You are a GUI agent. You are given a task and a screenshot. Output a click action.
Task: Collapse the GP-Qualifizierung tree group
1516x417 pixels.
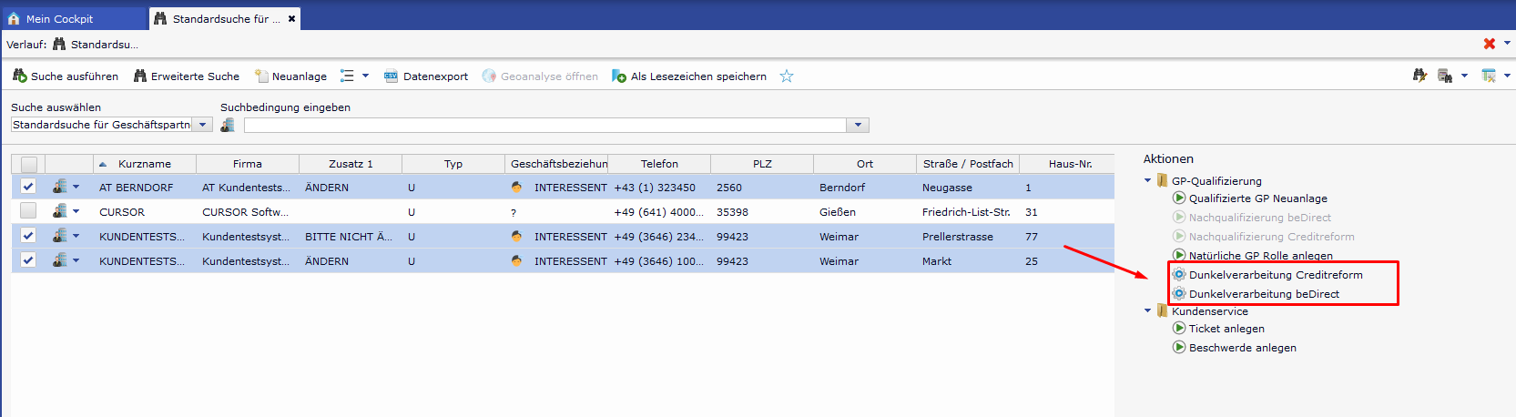[x=1148, y=180]
